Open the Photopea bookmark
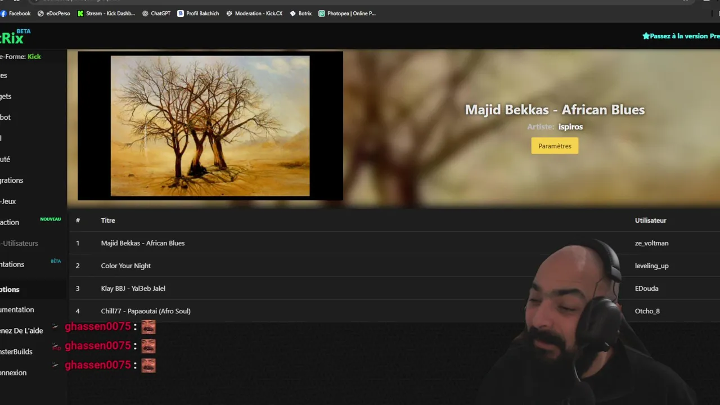This screenshot has width=720, height=405. click(x=347, y=13)
